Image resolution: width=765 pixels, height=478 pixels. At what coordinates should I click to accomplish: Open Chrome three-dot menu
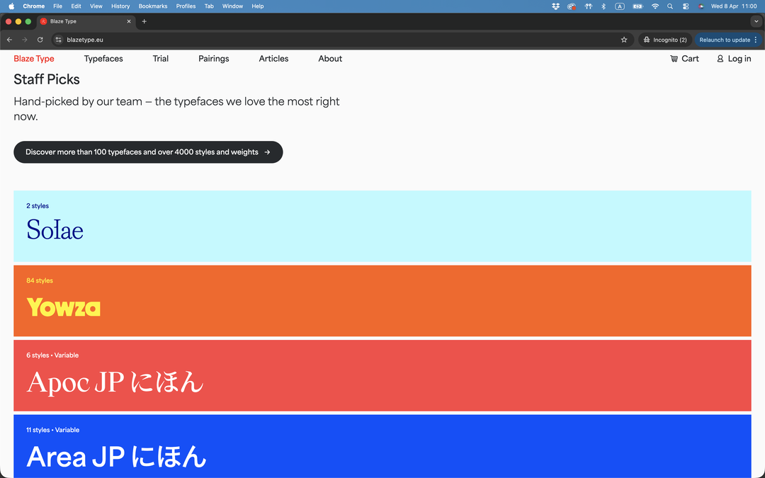tap(756, 40)
